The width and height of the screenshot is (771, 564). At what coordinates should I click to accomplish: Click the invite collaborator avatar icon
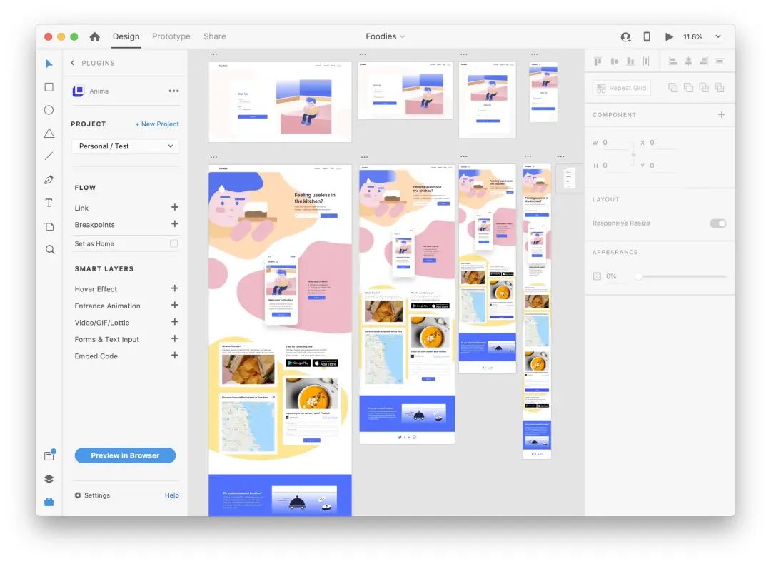click(625, 37)
